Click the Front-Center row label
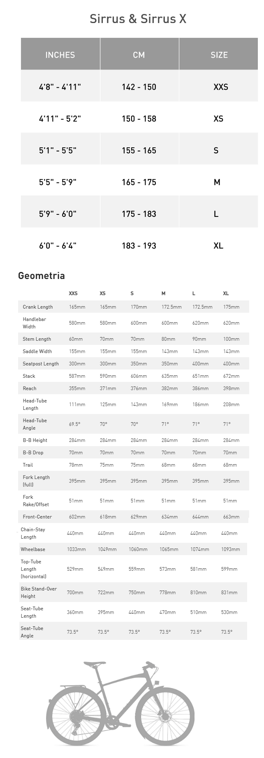Viewport: 264px width, 758px height. (37, 517)
